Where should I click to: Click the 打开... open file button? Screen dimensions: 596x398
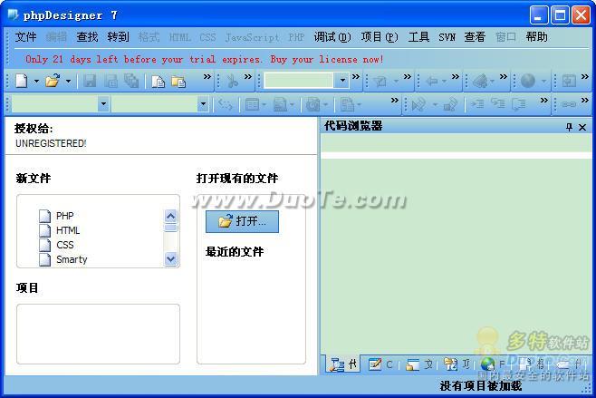(x=242, y=221)
